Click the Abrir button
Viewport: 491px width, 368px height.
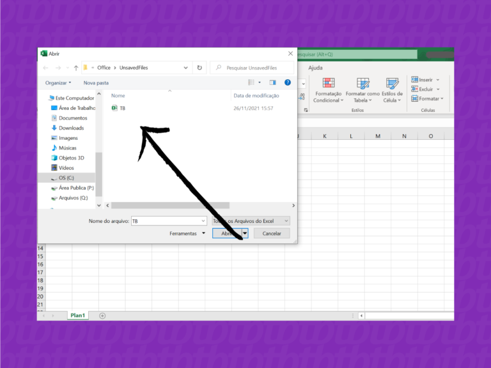coord(227,233)
